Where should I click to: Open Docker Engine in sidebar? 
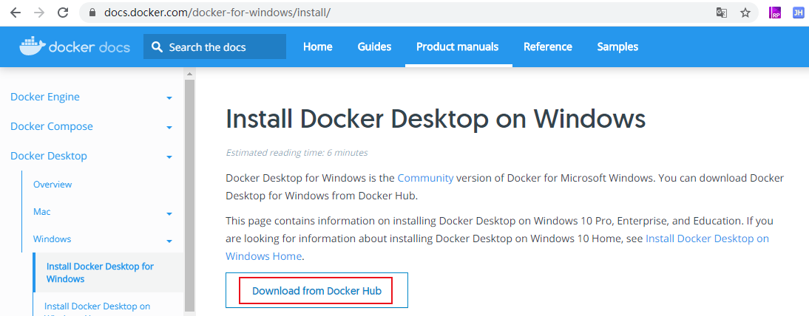pyautogui.click(x=45, y=97)
